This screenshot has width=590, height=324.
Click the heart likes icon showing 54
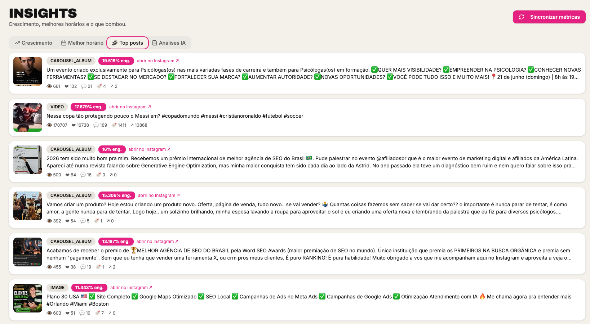click(x=67, y=221)
